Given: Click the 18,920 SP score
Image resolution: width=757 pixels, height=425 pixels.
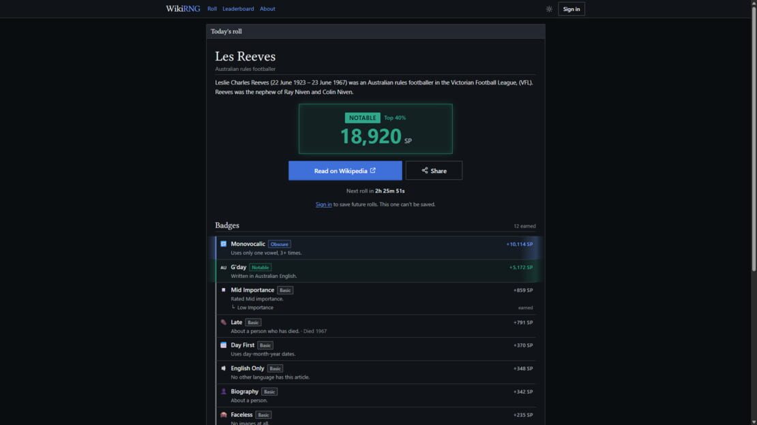Looking at the screenshot, I should 376,136.
